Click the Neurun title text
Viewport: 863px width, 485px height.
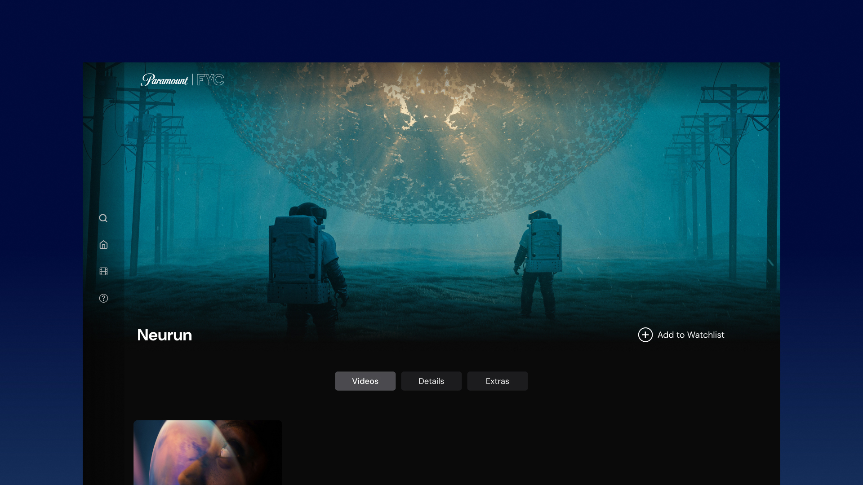tap(164, 335)
